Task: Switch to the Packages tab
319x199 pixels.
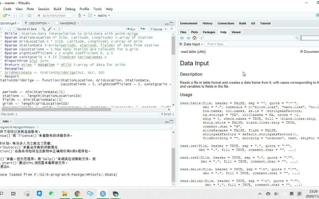Action: pos(209,32)
